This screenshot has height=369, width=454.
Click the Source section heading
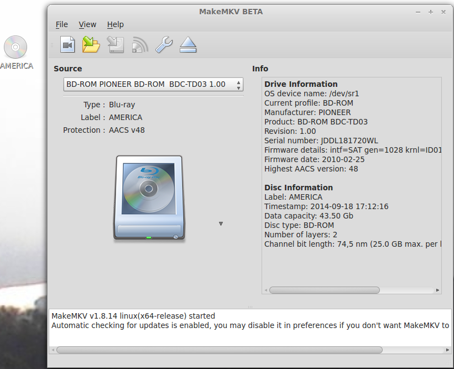point(68,69)
